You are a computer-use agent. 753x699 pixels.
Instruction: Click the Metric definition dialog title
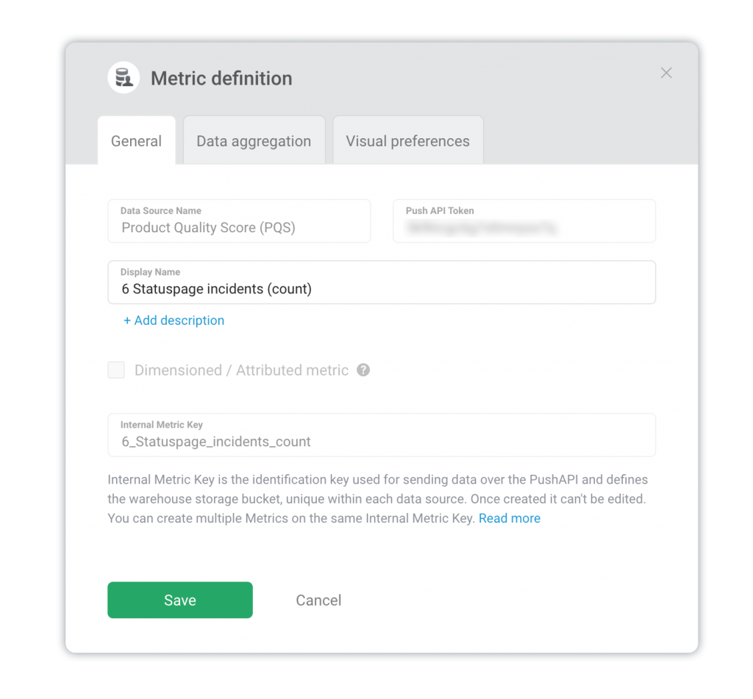click(x=221, y=78)
